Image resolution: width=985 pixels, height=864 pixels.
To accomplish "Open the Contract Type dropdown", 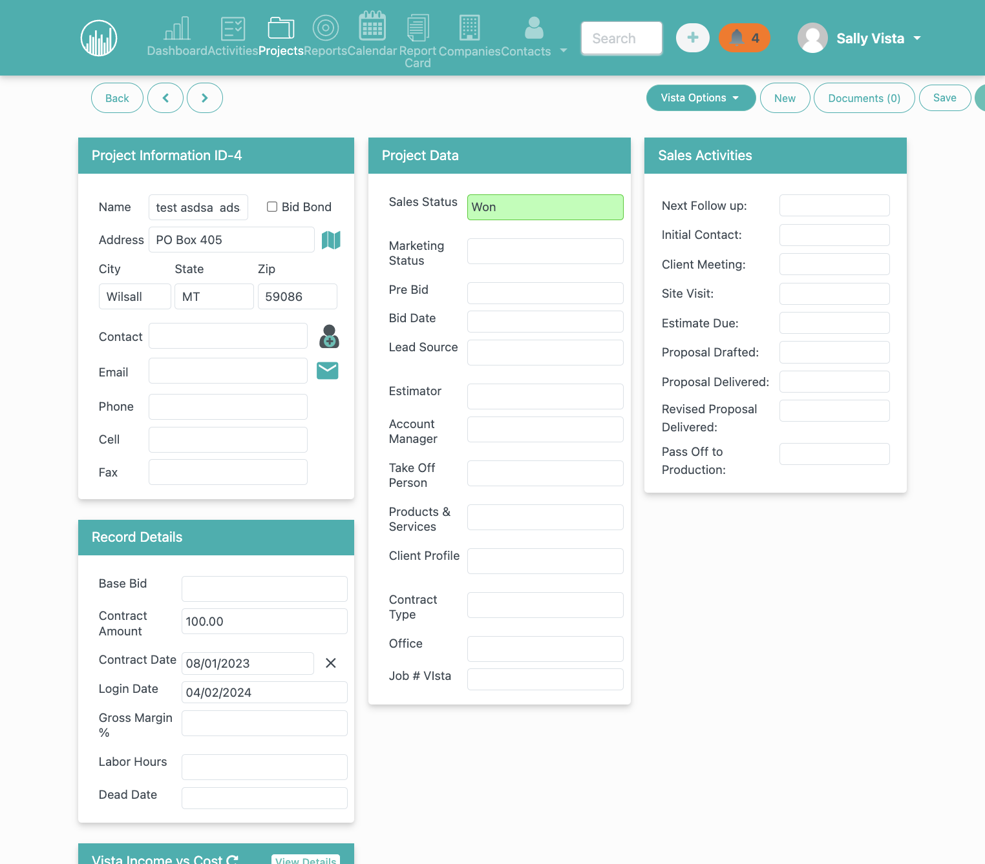I will pos(545,605).
